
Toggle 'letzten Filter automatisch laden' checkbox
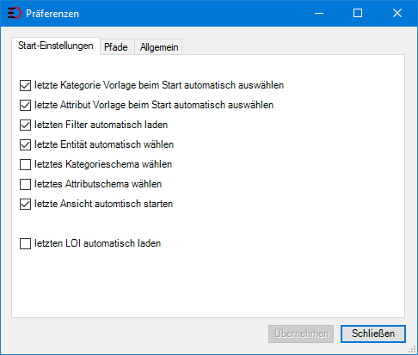(x=25, y=125)
